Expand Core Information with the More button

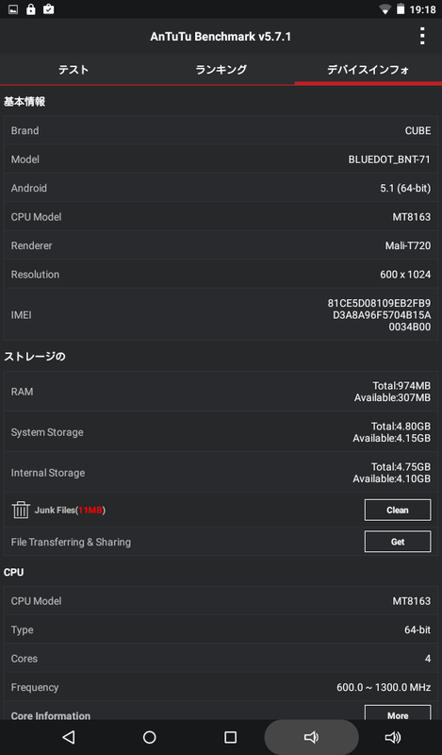[x=398, y=713]
